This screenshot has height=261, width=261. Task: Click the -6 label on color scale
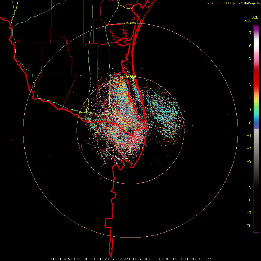point(249,200)
